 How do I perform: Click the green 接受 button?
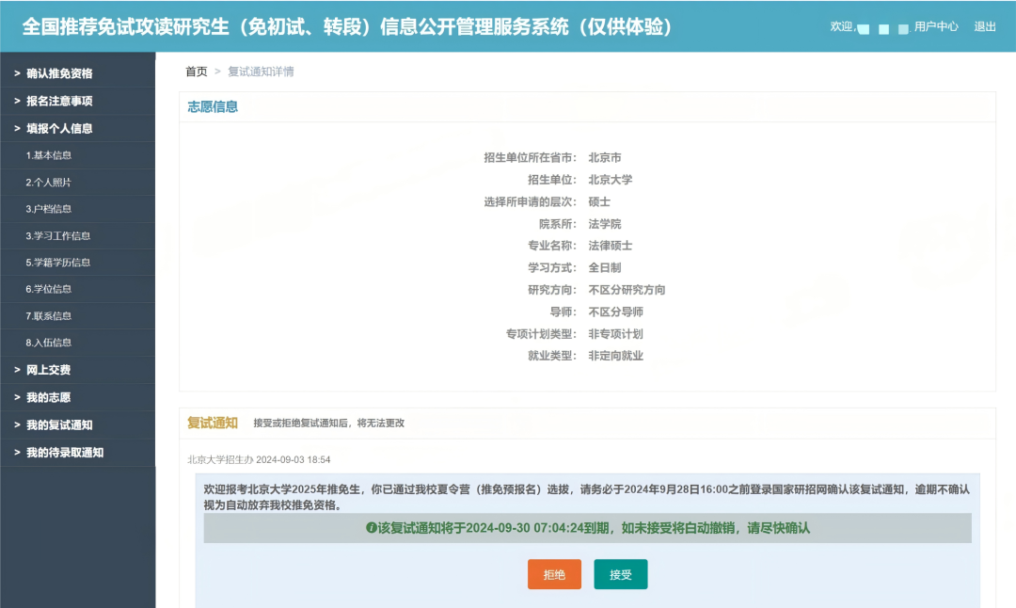(620, 574)
